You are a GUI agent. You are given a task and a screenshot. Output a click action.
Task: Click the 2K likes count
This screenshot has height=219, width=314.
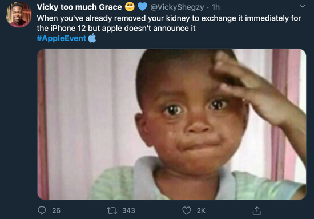[x=201, y=210]
